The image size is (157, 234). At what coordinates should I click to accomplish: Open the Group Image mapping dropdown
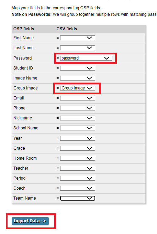[x=77, y=88]
